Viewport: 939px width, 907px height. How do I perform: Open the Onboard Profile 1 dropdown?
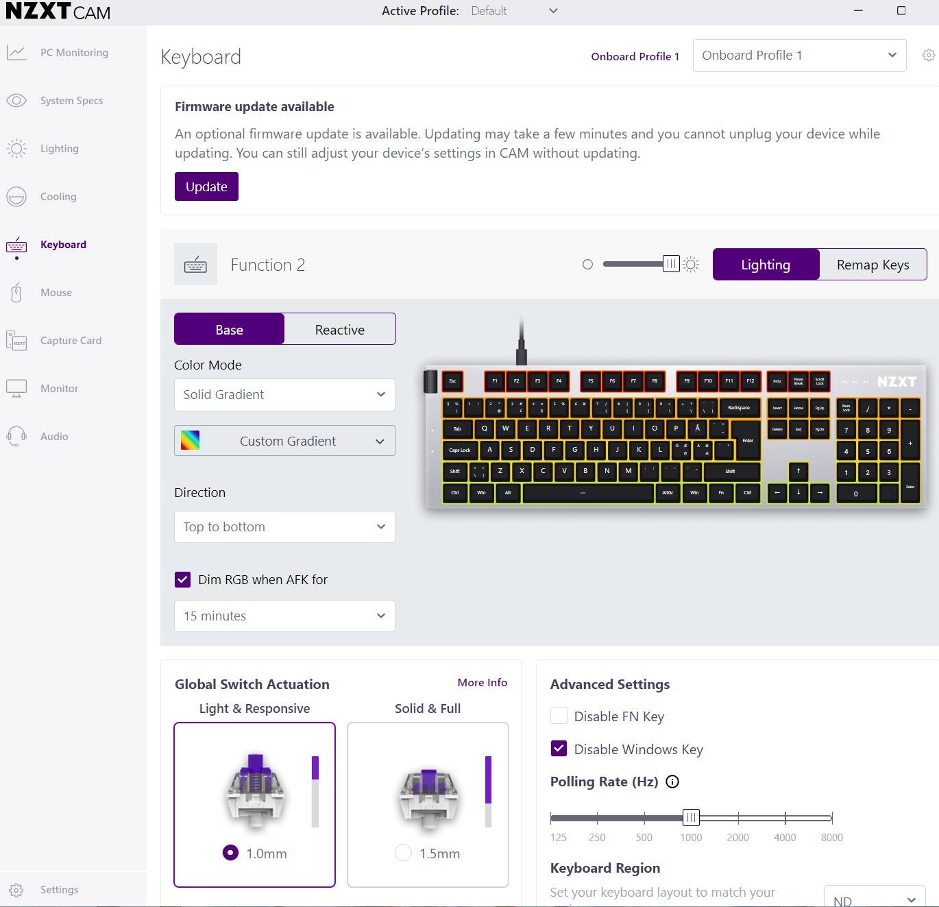click(799, 56)
